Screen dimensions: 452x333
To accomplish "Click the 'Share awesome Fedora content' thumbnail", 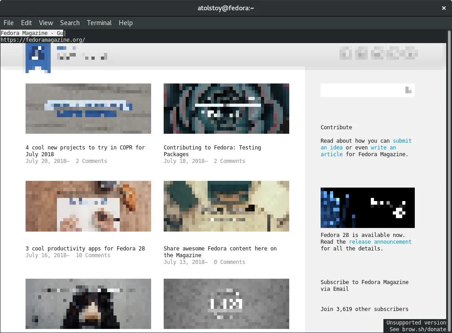I will (x=226, y=206).
